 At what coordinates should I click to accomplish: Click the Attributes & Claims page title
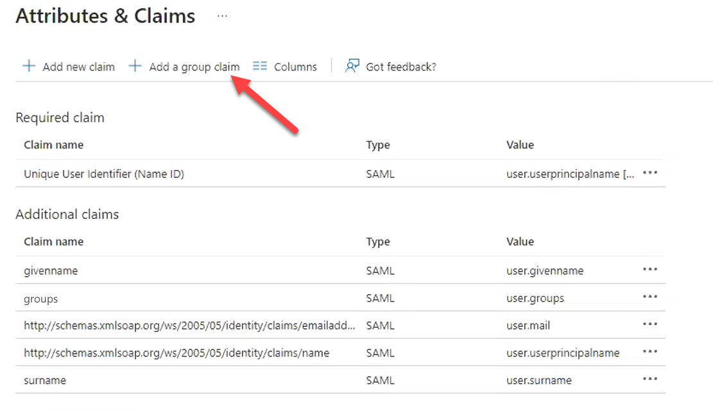click(x=105, y=16)
